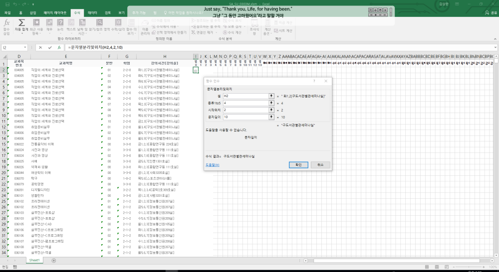Open the Recently Used functions icon
Viewport: 499px width, 272px height.
36,23
